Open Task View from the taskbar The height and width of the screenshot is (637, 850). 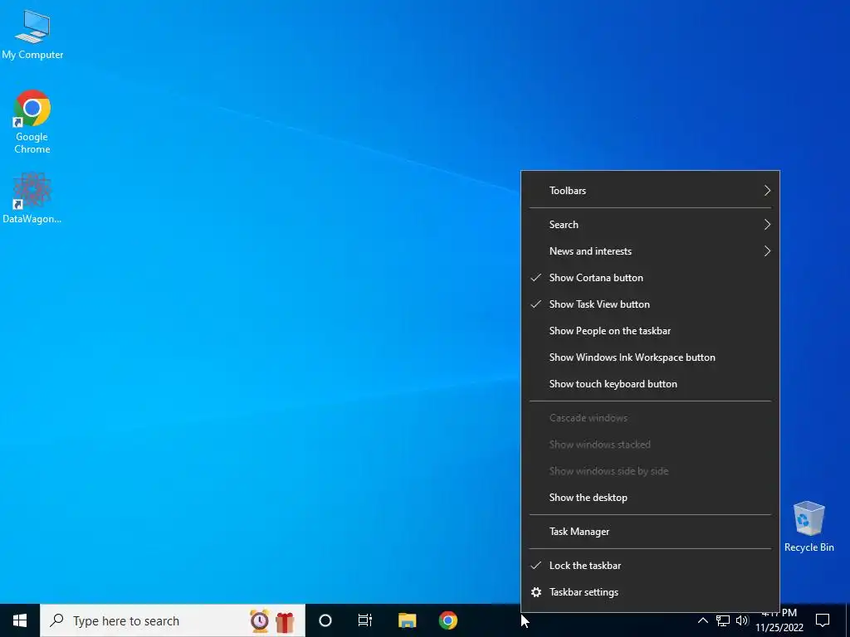(x=365, y=620)
